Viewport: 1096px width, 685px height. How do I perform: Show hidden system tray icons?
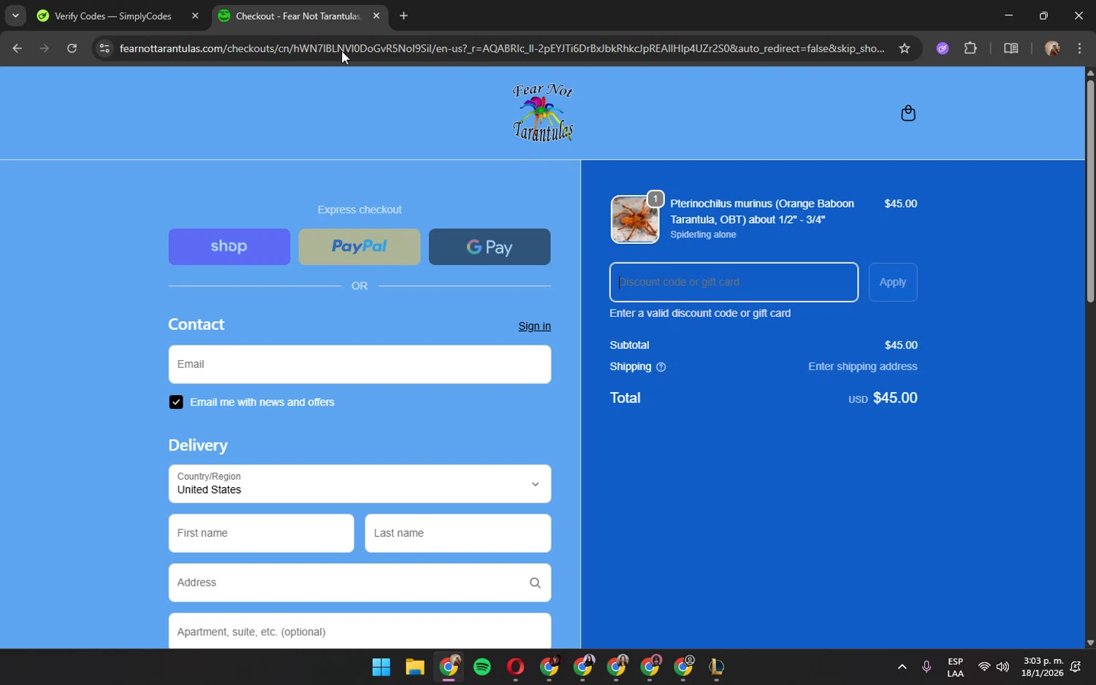[902, 667]
